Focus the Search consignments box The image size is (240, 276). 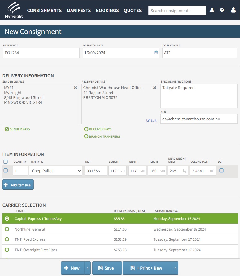(x=177, y=11)
